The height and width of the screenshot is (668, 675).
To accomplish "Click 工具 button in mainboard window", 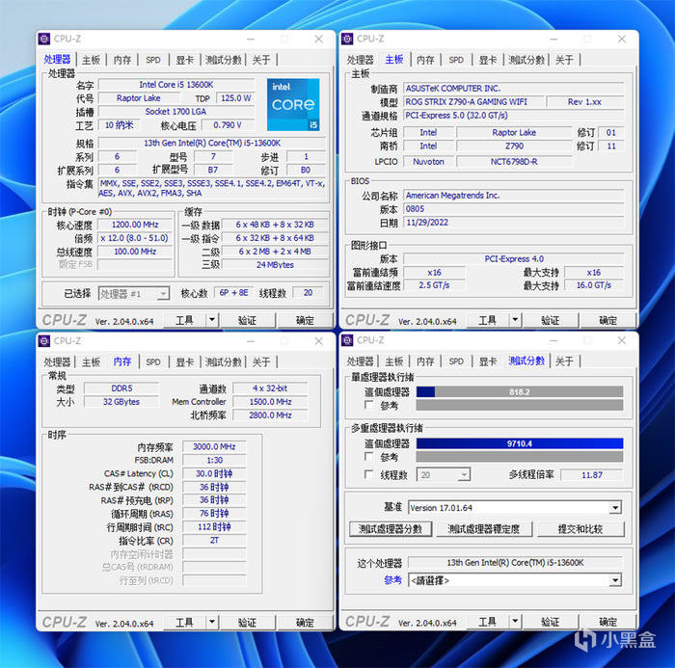I will pyautogui.click(x=488, y=320).
